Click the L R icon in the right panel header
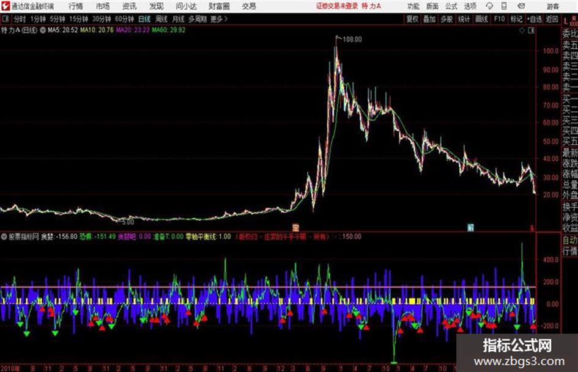Screen dimensions: 578x372 tap(571, 20)
